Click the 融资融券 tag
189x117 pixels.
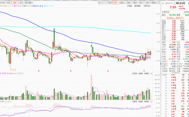(137, 6)
